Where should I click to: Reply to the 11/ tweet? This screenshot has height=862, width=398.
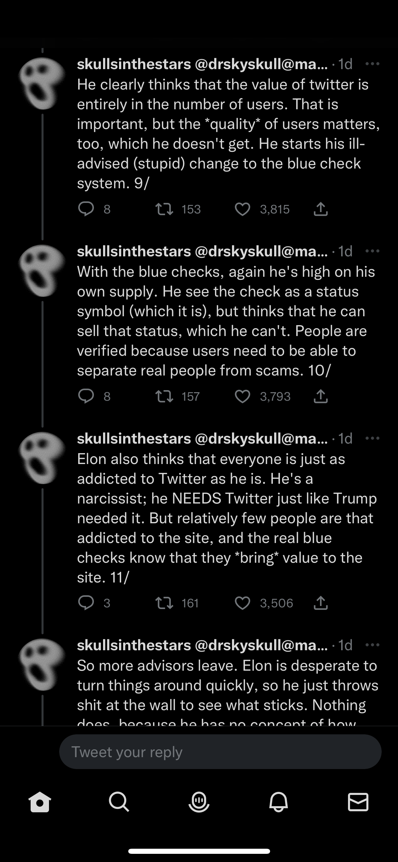tap(86, 603)
